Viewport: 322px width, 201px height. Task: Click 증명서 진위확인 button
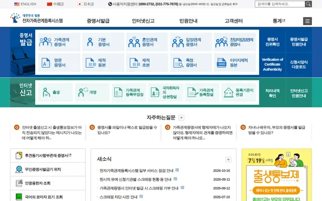tap(272, 42)
